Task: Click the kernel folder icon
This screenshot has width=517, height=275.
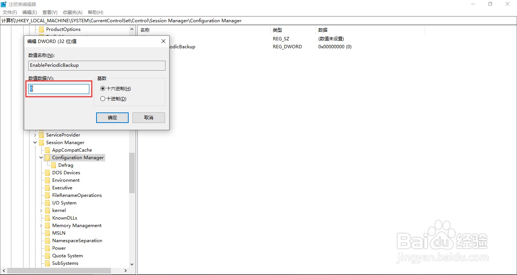Action: pos(47,210)
